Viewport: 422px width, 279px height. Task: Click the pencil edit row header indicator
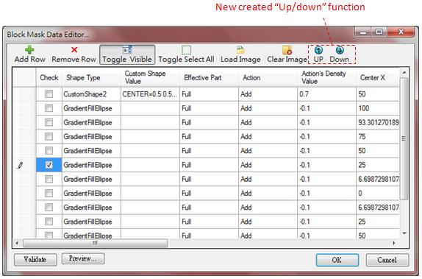point(20,165)
